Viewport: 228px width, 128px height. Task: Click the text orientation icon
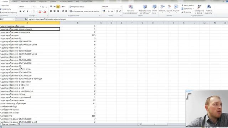pos(63,6)
